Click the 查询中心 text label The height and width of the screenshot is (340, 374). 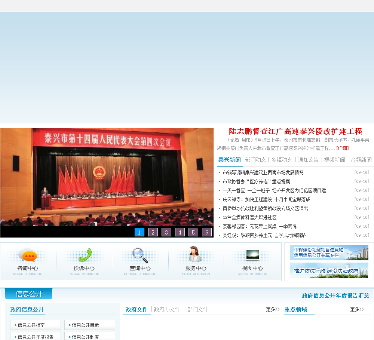[140, 268]
